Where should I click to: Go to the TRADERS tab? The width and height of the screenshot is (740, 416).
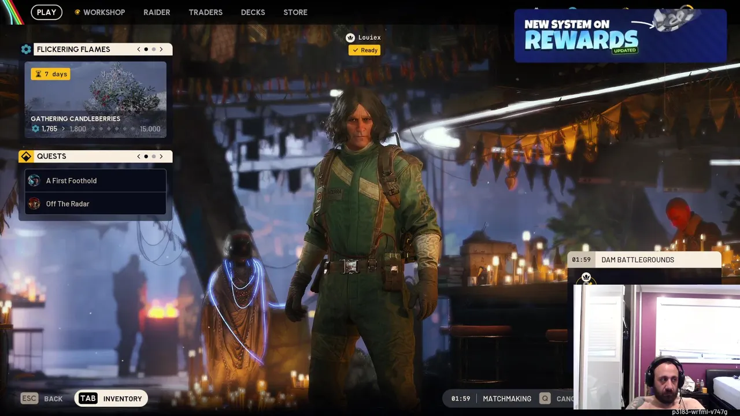(x=205, y=12)
